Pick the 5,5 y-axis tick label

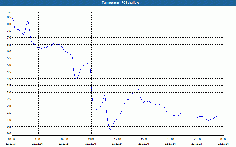(9, 58)
